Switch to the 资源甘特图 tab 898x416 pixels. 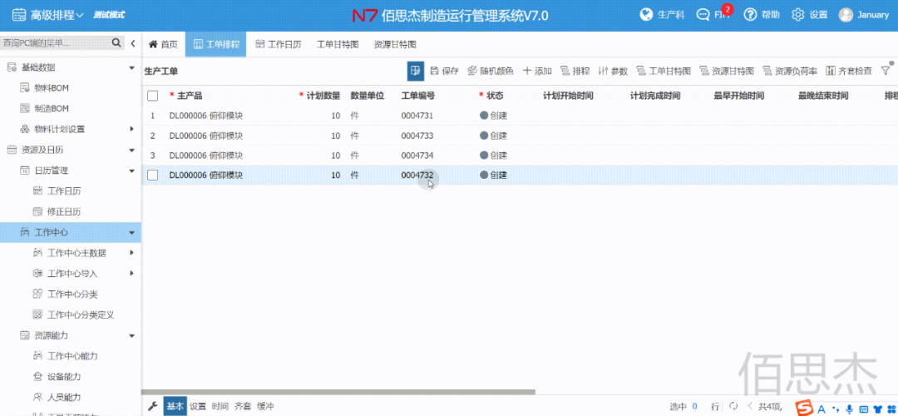(x=395, y=44)
